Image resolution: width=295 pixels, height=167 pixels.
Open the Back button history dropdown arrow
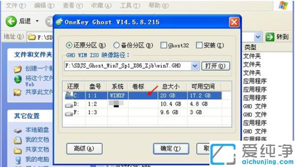point(37,21)
